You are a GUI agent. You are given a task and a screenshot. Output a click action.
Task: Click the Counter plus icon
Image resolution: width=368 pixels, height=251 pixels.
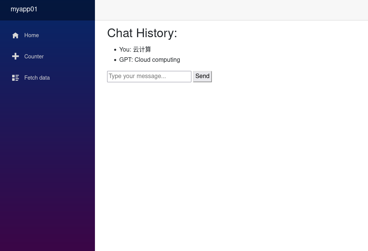pyautogui.click(x=16, y=56)
